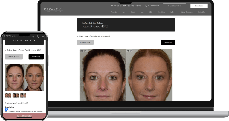This screenshot has width=229, height=121.
Task: Follow the desktop Gallery Home breadcrumb link
Action: [83, 36]
